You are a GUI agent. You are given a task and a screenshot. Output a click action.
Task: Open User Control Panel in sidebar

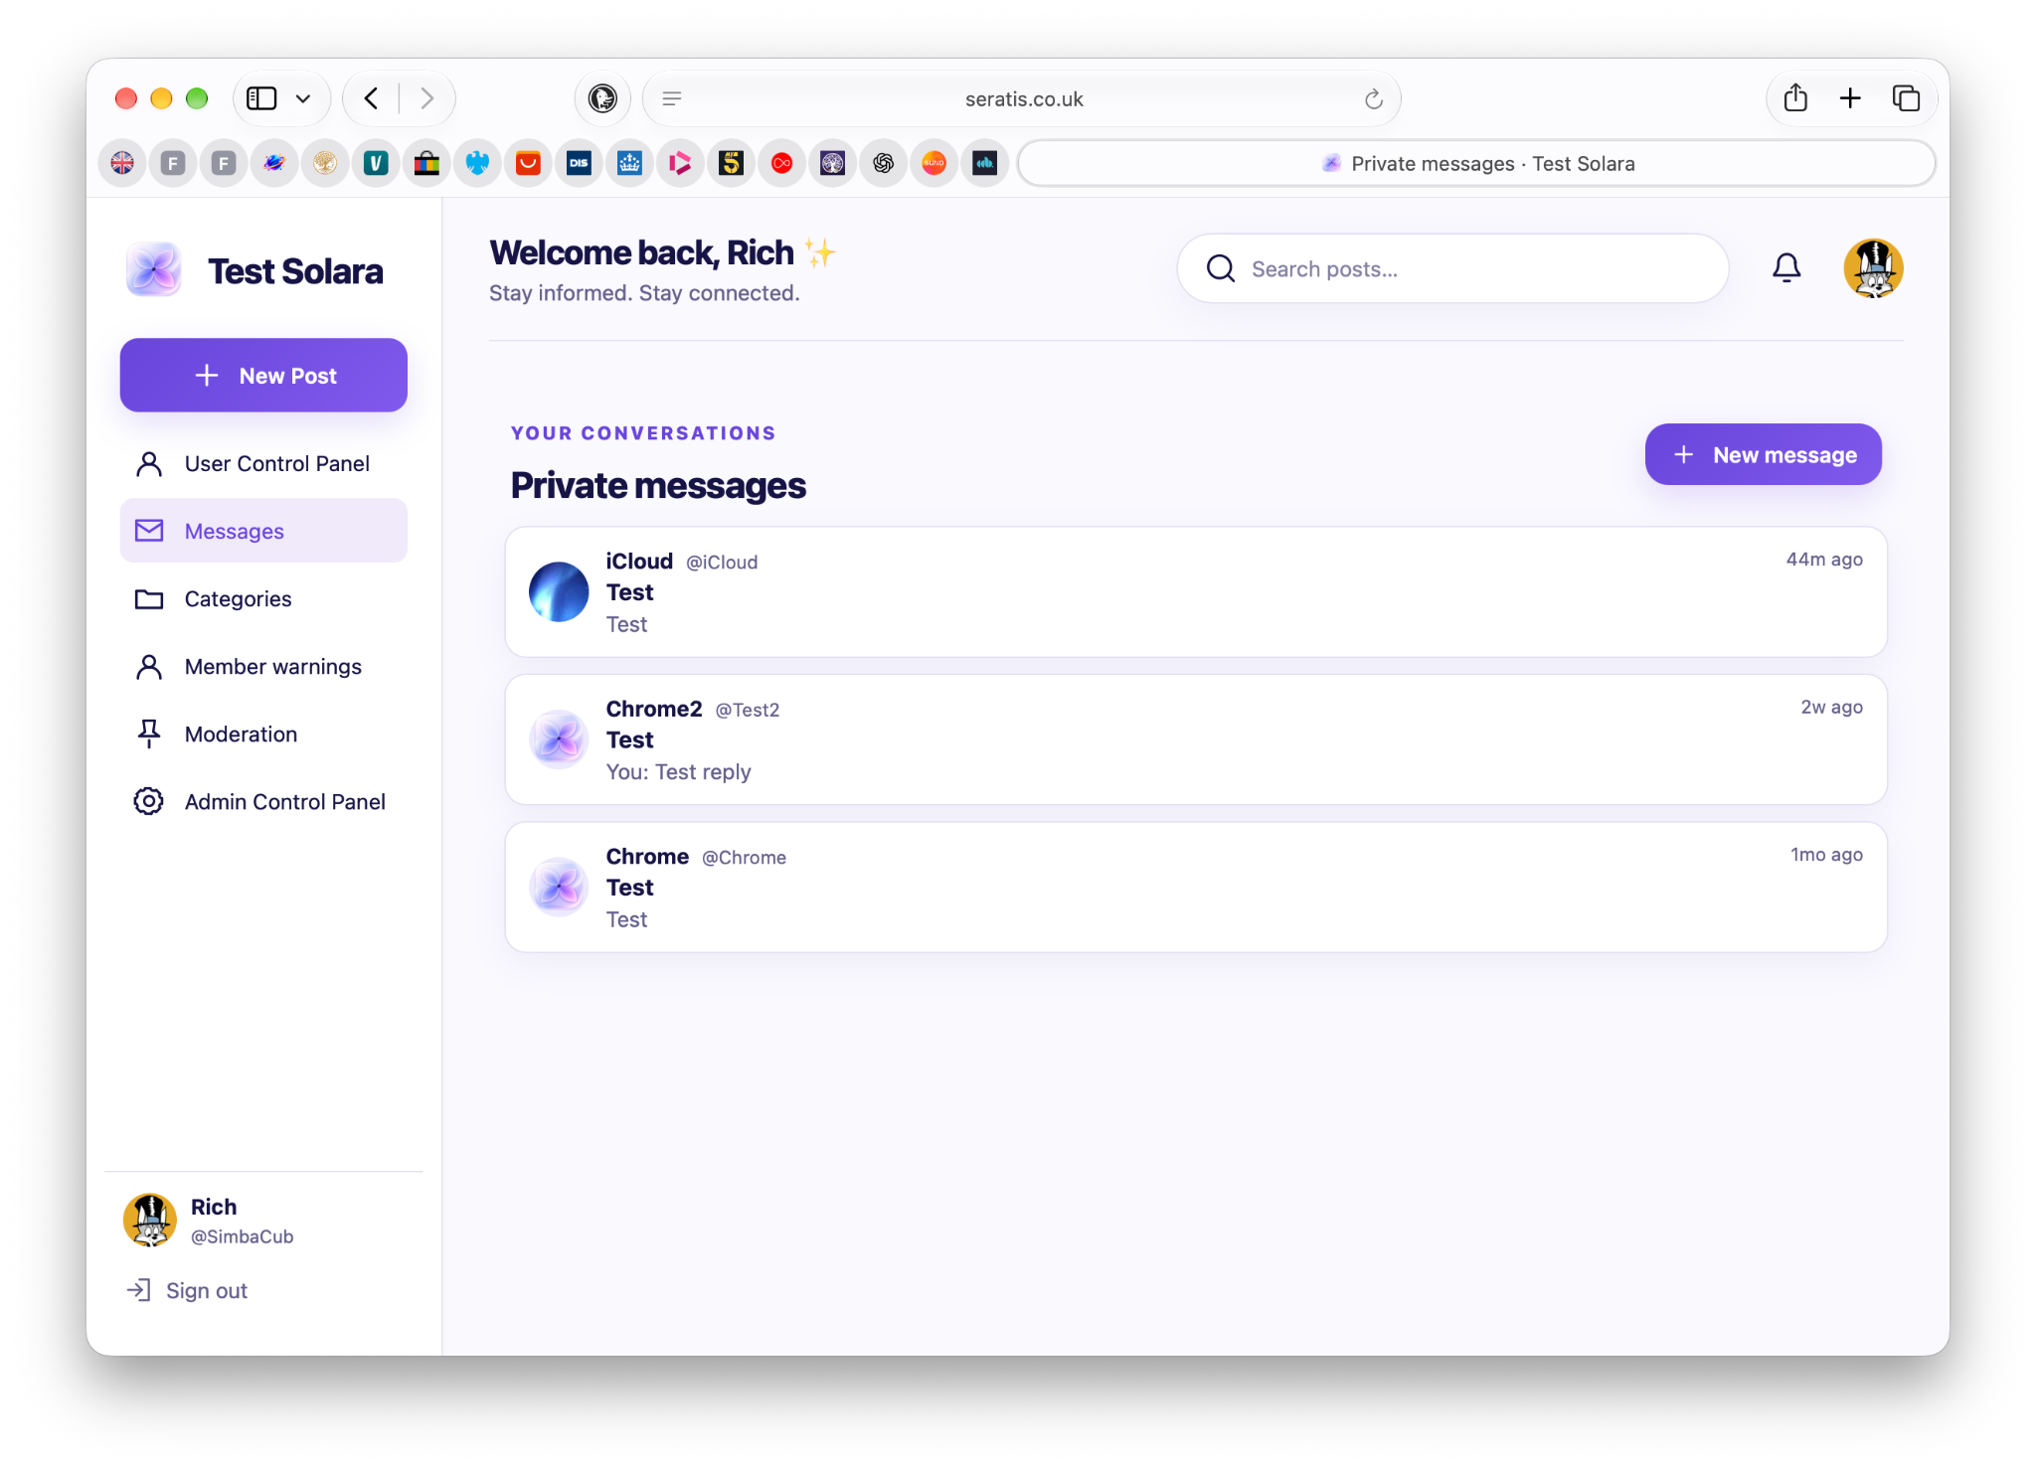[263, 463]
